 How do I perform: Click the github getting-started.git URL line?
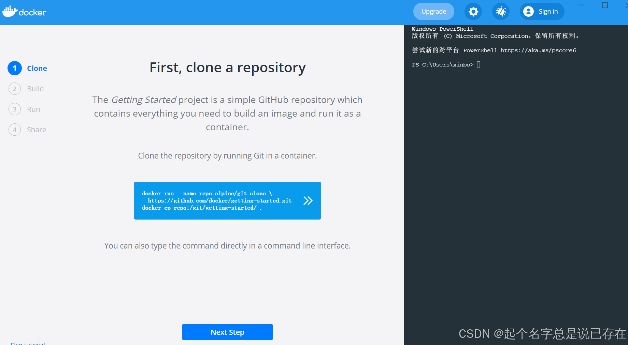click(x=220, y=200)
